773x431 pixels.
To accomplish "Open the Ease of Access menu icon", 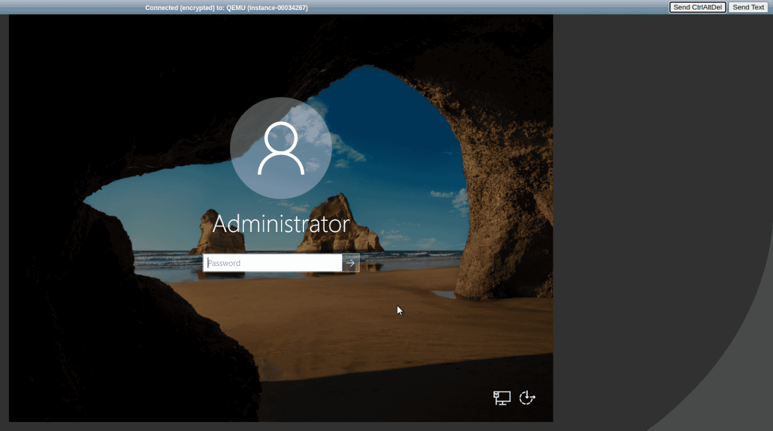I will [x=527, y=398].
